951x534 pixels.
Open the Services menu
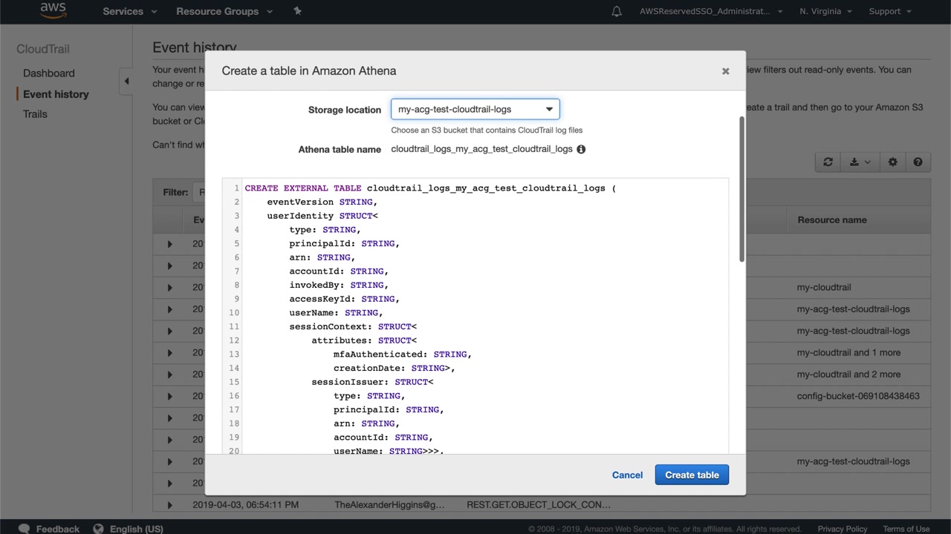(x=129, y=11)
